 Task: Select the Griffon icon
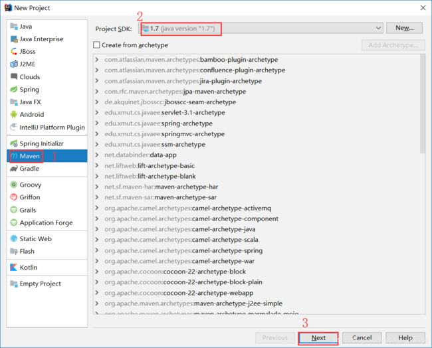pos(14,197)
